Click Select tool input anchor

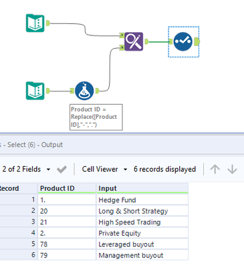click(x=170, y=41)
